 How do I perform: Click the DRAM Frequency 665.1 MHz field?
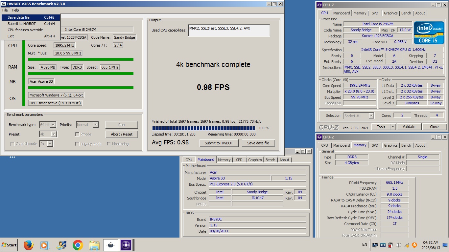(x=394, y=183)
